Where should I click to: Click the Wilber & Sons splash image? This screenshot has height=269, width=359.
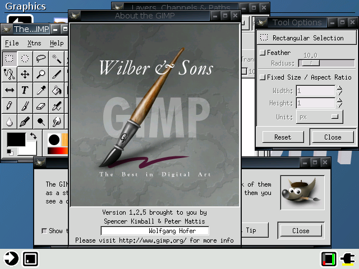pyautogui.click(x=155, y=115)
